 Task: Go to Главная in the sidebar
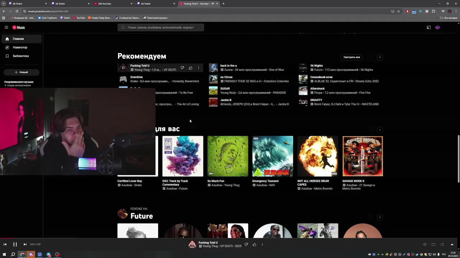[x=21, y=39]
